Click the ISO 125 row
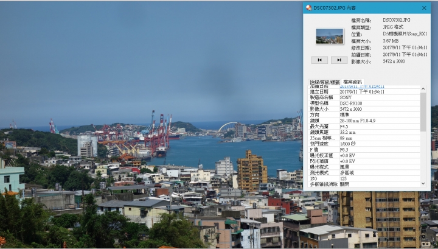Image resolution: width=438 pixels, height=249 pixels. pos(364,178)
